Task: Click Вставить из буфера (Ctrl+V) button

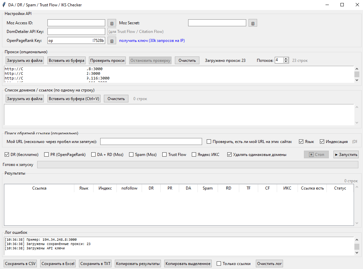Action: tap(74, 99)
